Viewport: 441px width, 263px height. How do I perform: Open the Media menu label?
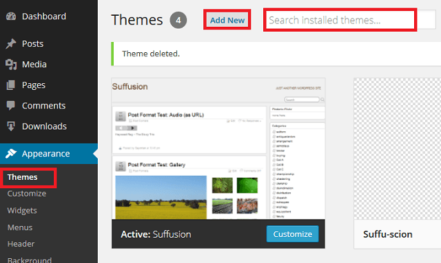point(34,65)
